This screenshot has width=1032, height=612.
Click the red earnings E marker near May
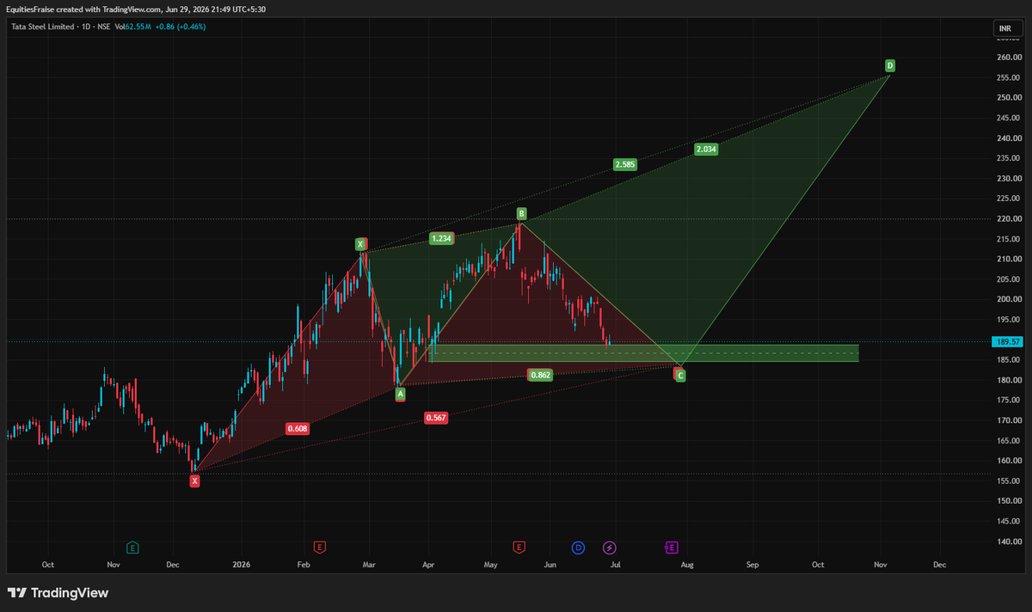pos(519,547)
